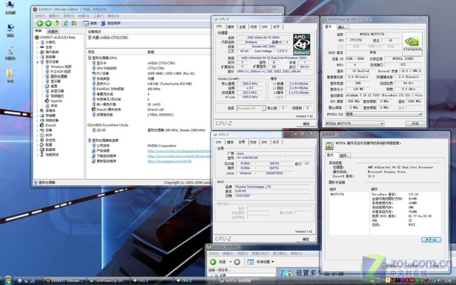The height and width of the screenshot is (285, 456).
Task: Click the Up level arrow icon in EVEREST
Action: (x=57, y=23)
